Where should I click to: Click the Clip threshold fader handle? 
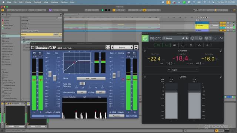tap(55, 78)
